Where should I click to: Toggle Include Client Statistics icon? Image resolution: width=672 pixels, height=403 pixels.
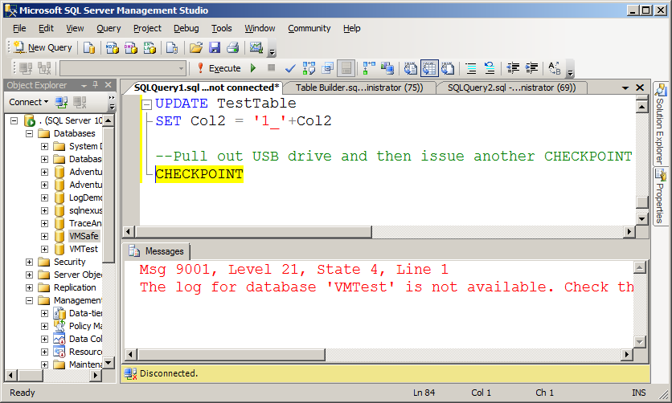click(387, 68)
